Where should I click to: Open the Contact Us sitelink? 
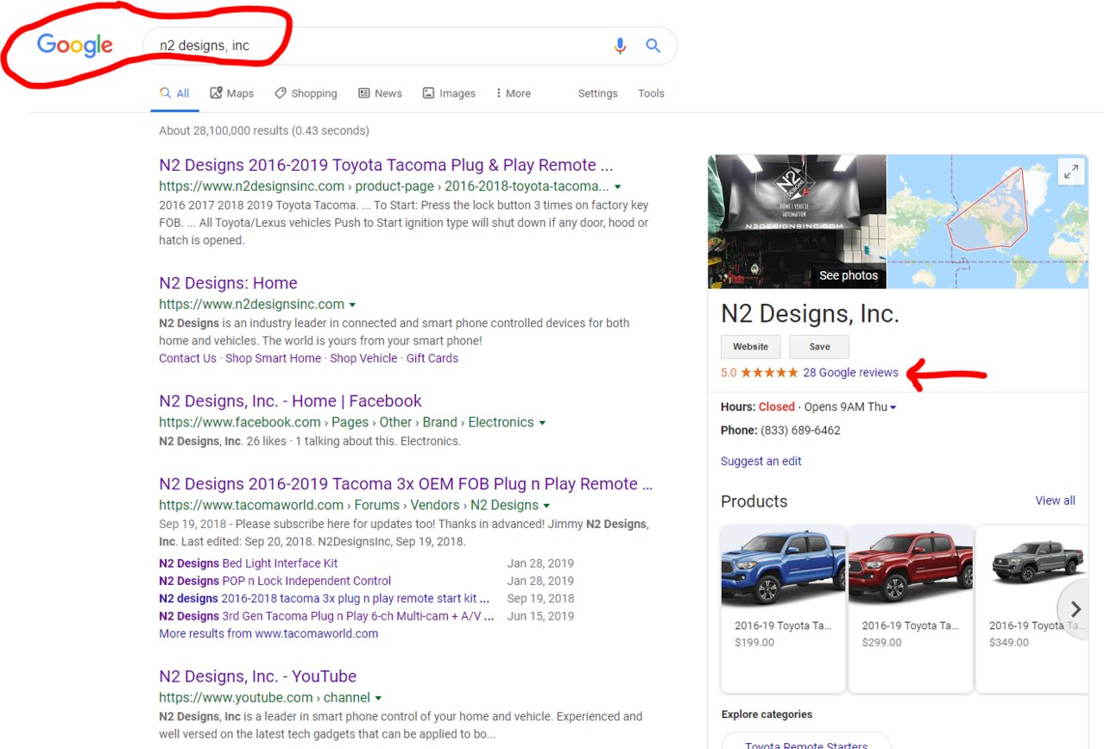(187, 358)
